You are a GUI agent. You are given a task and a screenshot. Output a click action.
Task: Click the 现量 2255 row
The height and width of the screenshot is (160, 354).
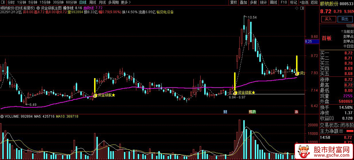(337, 96)
